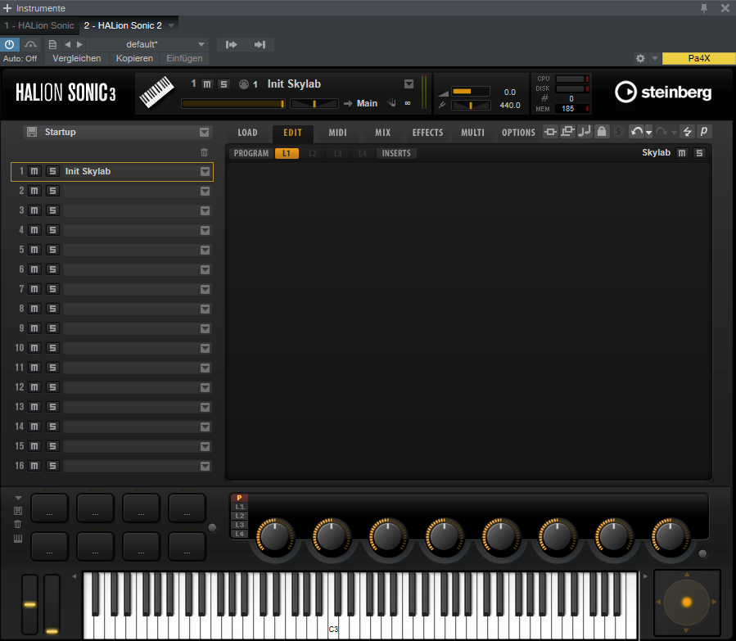Open dropdown arrow beside settings gear
The height and width of the screenshot is (641, 736).
point(655,58)
